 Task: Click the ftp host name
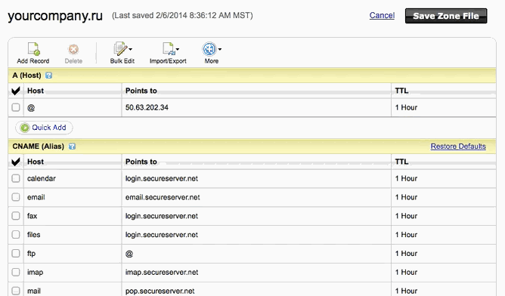31,254
